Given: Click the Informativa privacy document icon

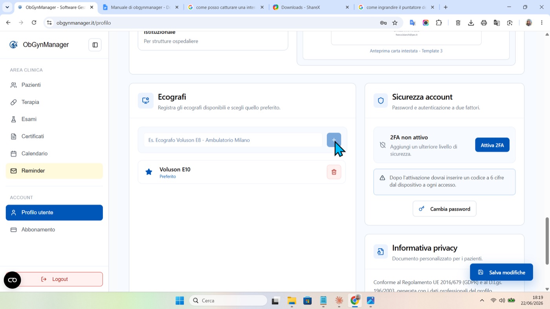Looking at the screenshot, I should coord(381,252).
